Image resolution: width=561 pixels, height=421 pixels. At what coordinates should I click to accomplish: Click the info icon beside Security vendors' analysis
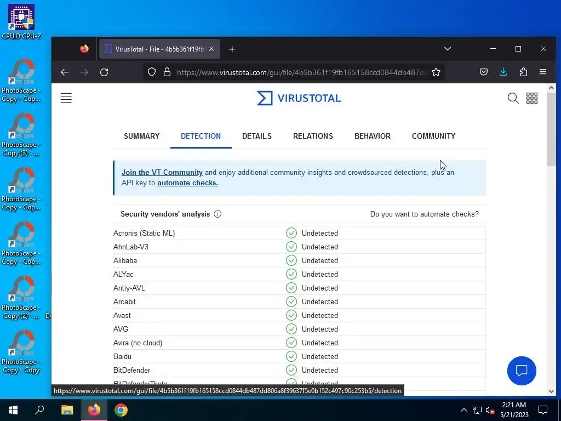[217, 214]
